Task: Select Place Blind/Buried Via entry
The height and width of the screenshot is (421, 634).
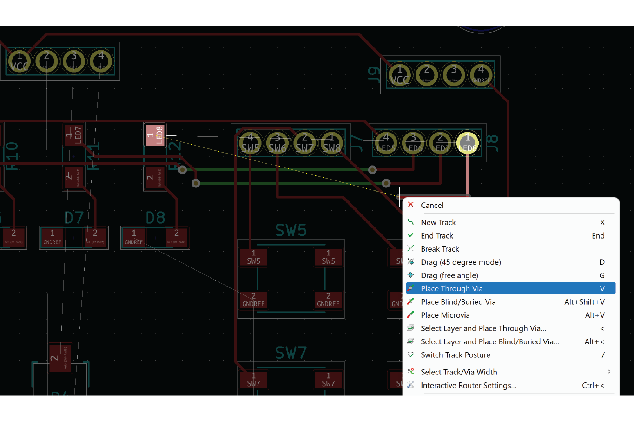Action: point(511,302)
